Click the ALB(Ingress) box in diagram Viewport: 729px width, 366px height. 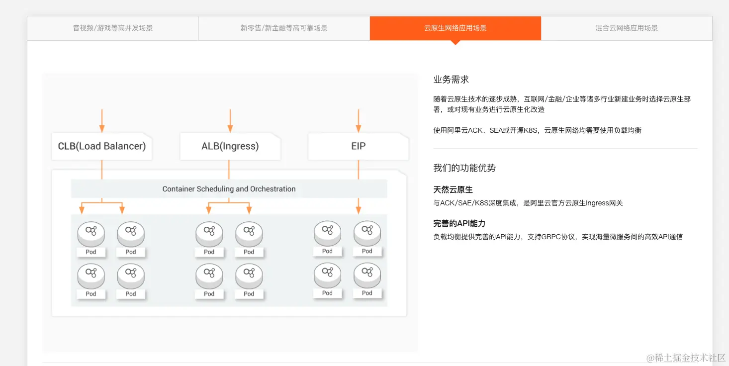230,146
